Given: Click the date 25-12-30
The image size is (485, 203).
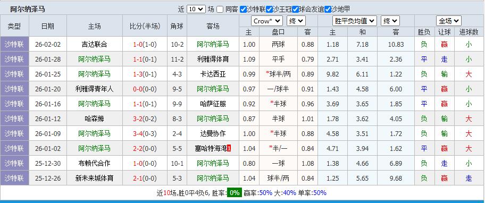Looking at the screenshot, I should [x=48, y=163].
